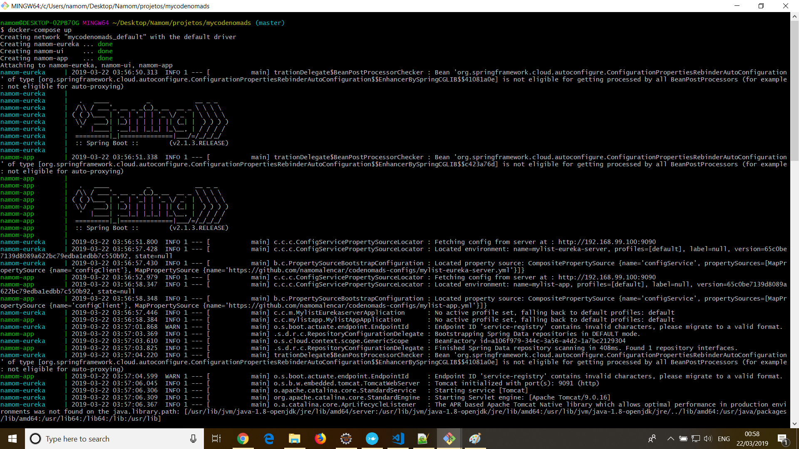Open network status icon in tray
The image size is (799, 449).
click(696, 439)
